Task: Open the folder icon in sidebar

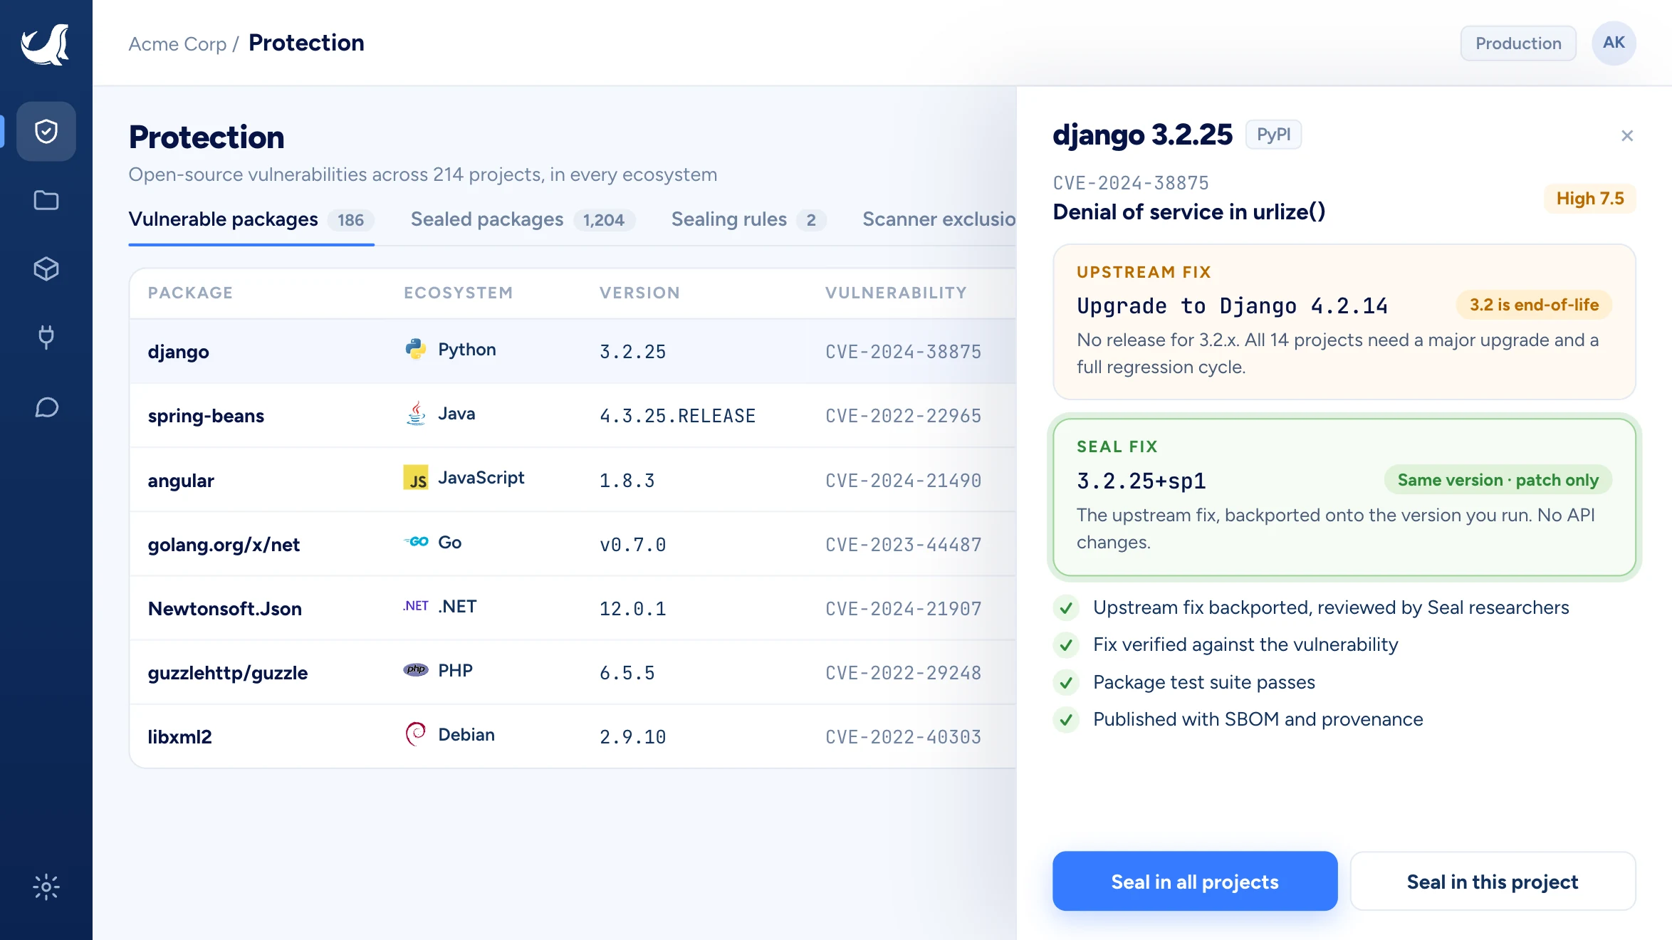Action: click(x=46, y=200)
